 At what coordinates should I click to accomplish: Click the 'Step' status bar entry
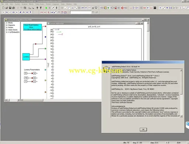152,143
